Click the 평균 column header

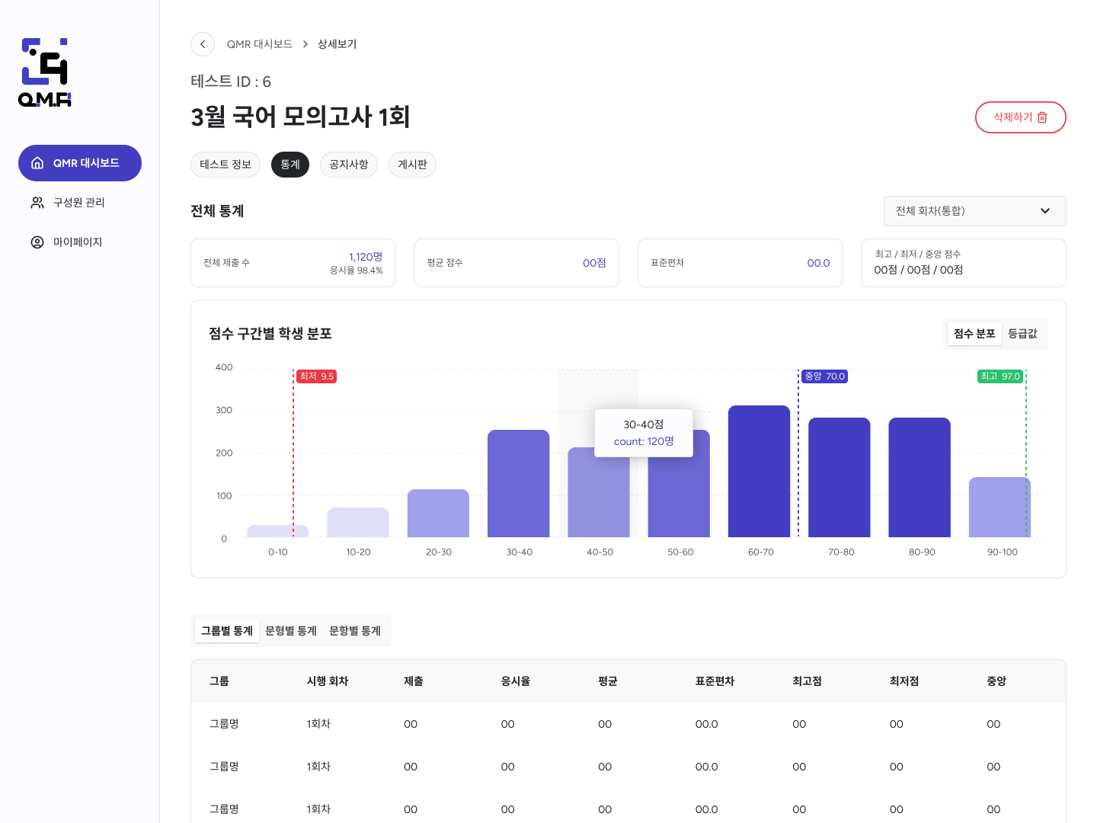608,681
